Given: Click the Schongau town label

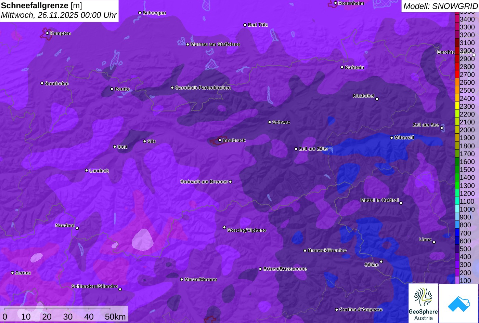Looking at the screenshot, I should click(x=154, y=13).
